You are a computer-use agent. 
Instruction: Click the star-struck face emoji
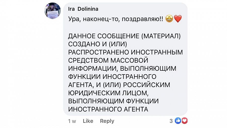point(169,19)
